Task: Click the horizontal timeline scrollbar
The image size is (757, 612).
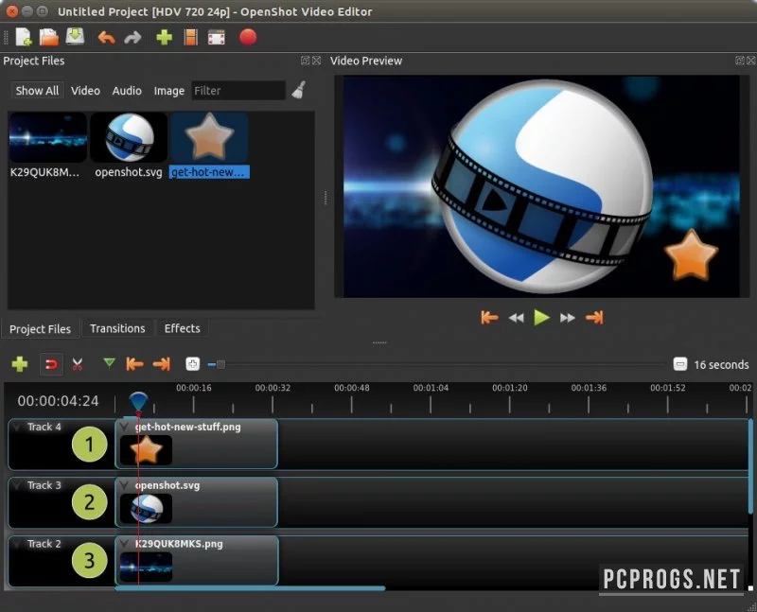Action: click(250, 588)
